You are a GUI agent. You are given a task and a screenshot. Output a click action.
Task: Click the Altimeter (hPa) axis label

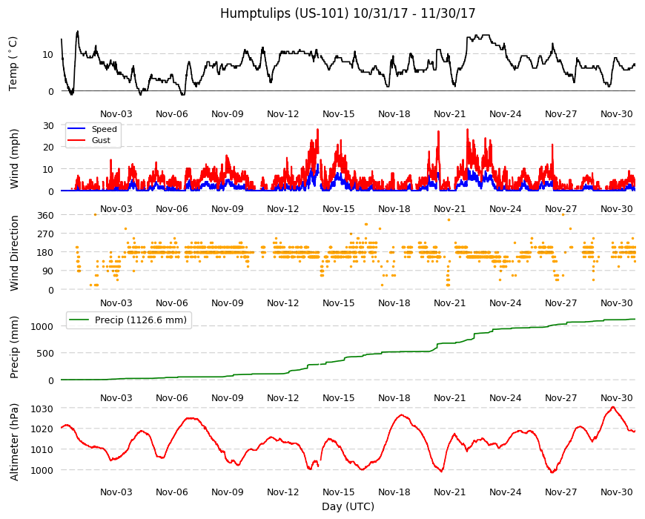[x=14, y=442]
